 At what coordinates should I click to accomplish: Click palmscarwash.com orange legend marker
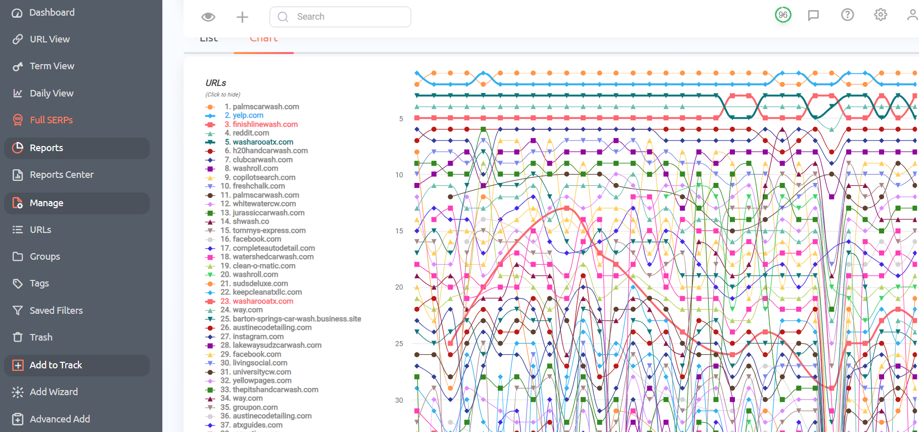(x=210, y=107)
